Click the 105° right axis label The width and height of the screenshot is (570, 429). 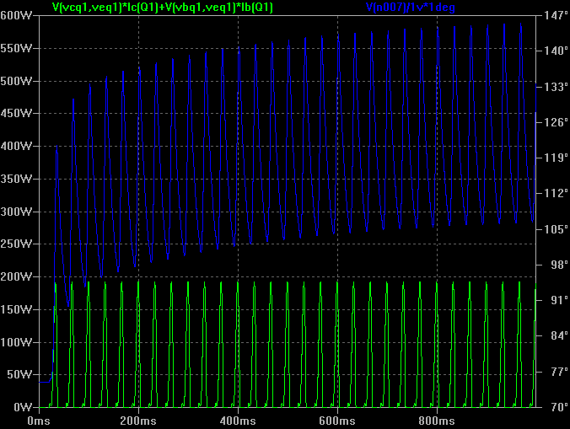tap(556, 229)
